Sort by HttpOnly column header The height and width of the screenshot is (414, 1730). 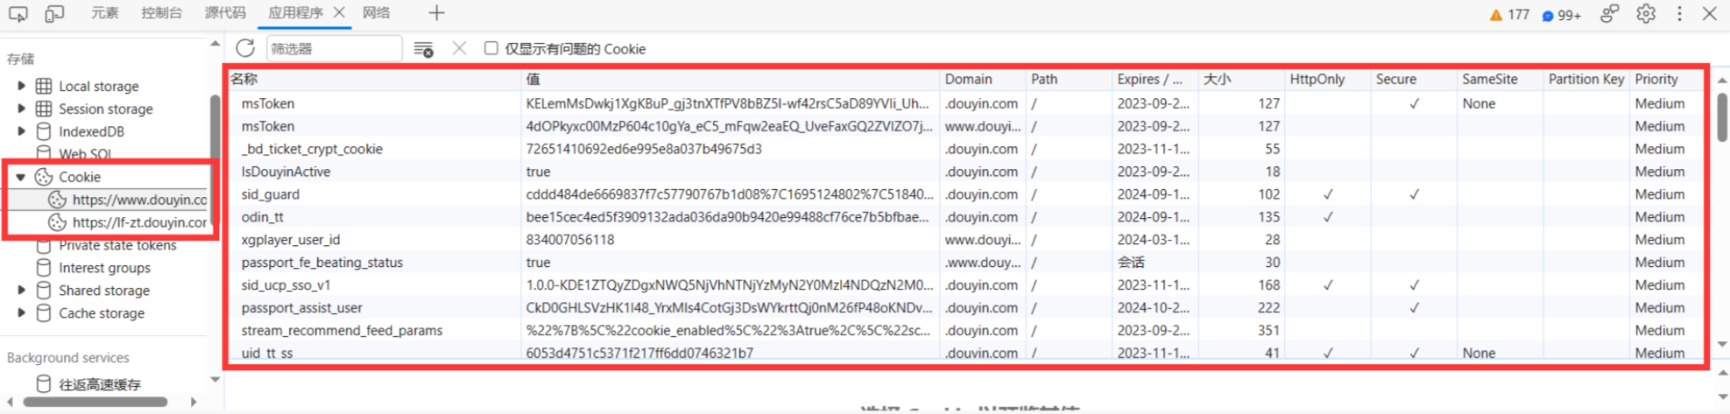[x=1326, y=79]
